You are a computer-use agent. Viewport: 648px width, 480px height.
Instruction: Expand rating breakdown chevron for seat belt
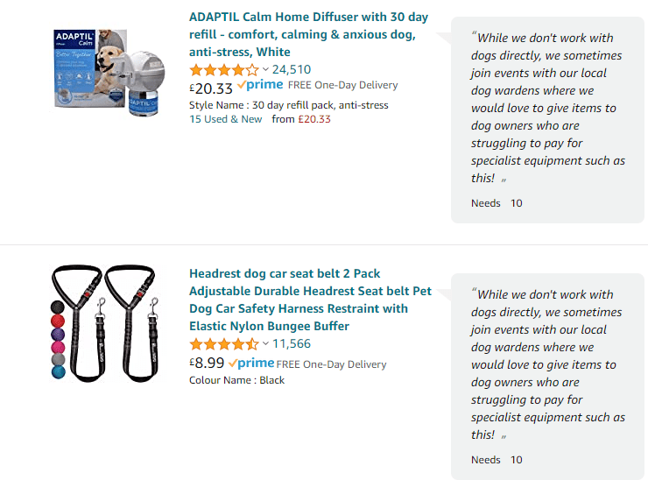coord(265,344)
